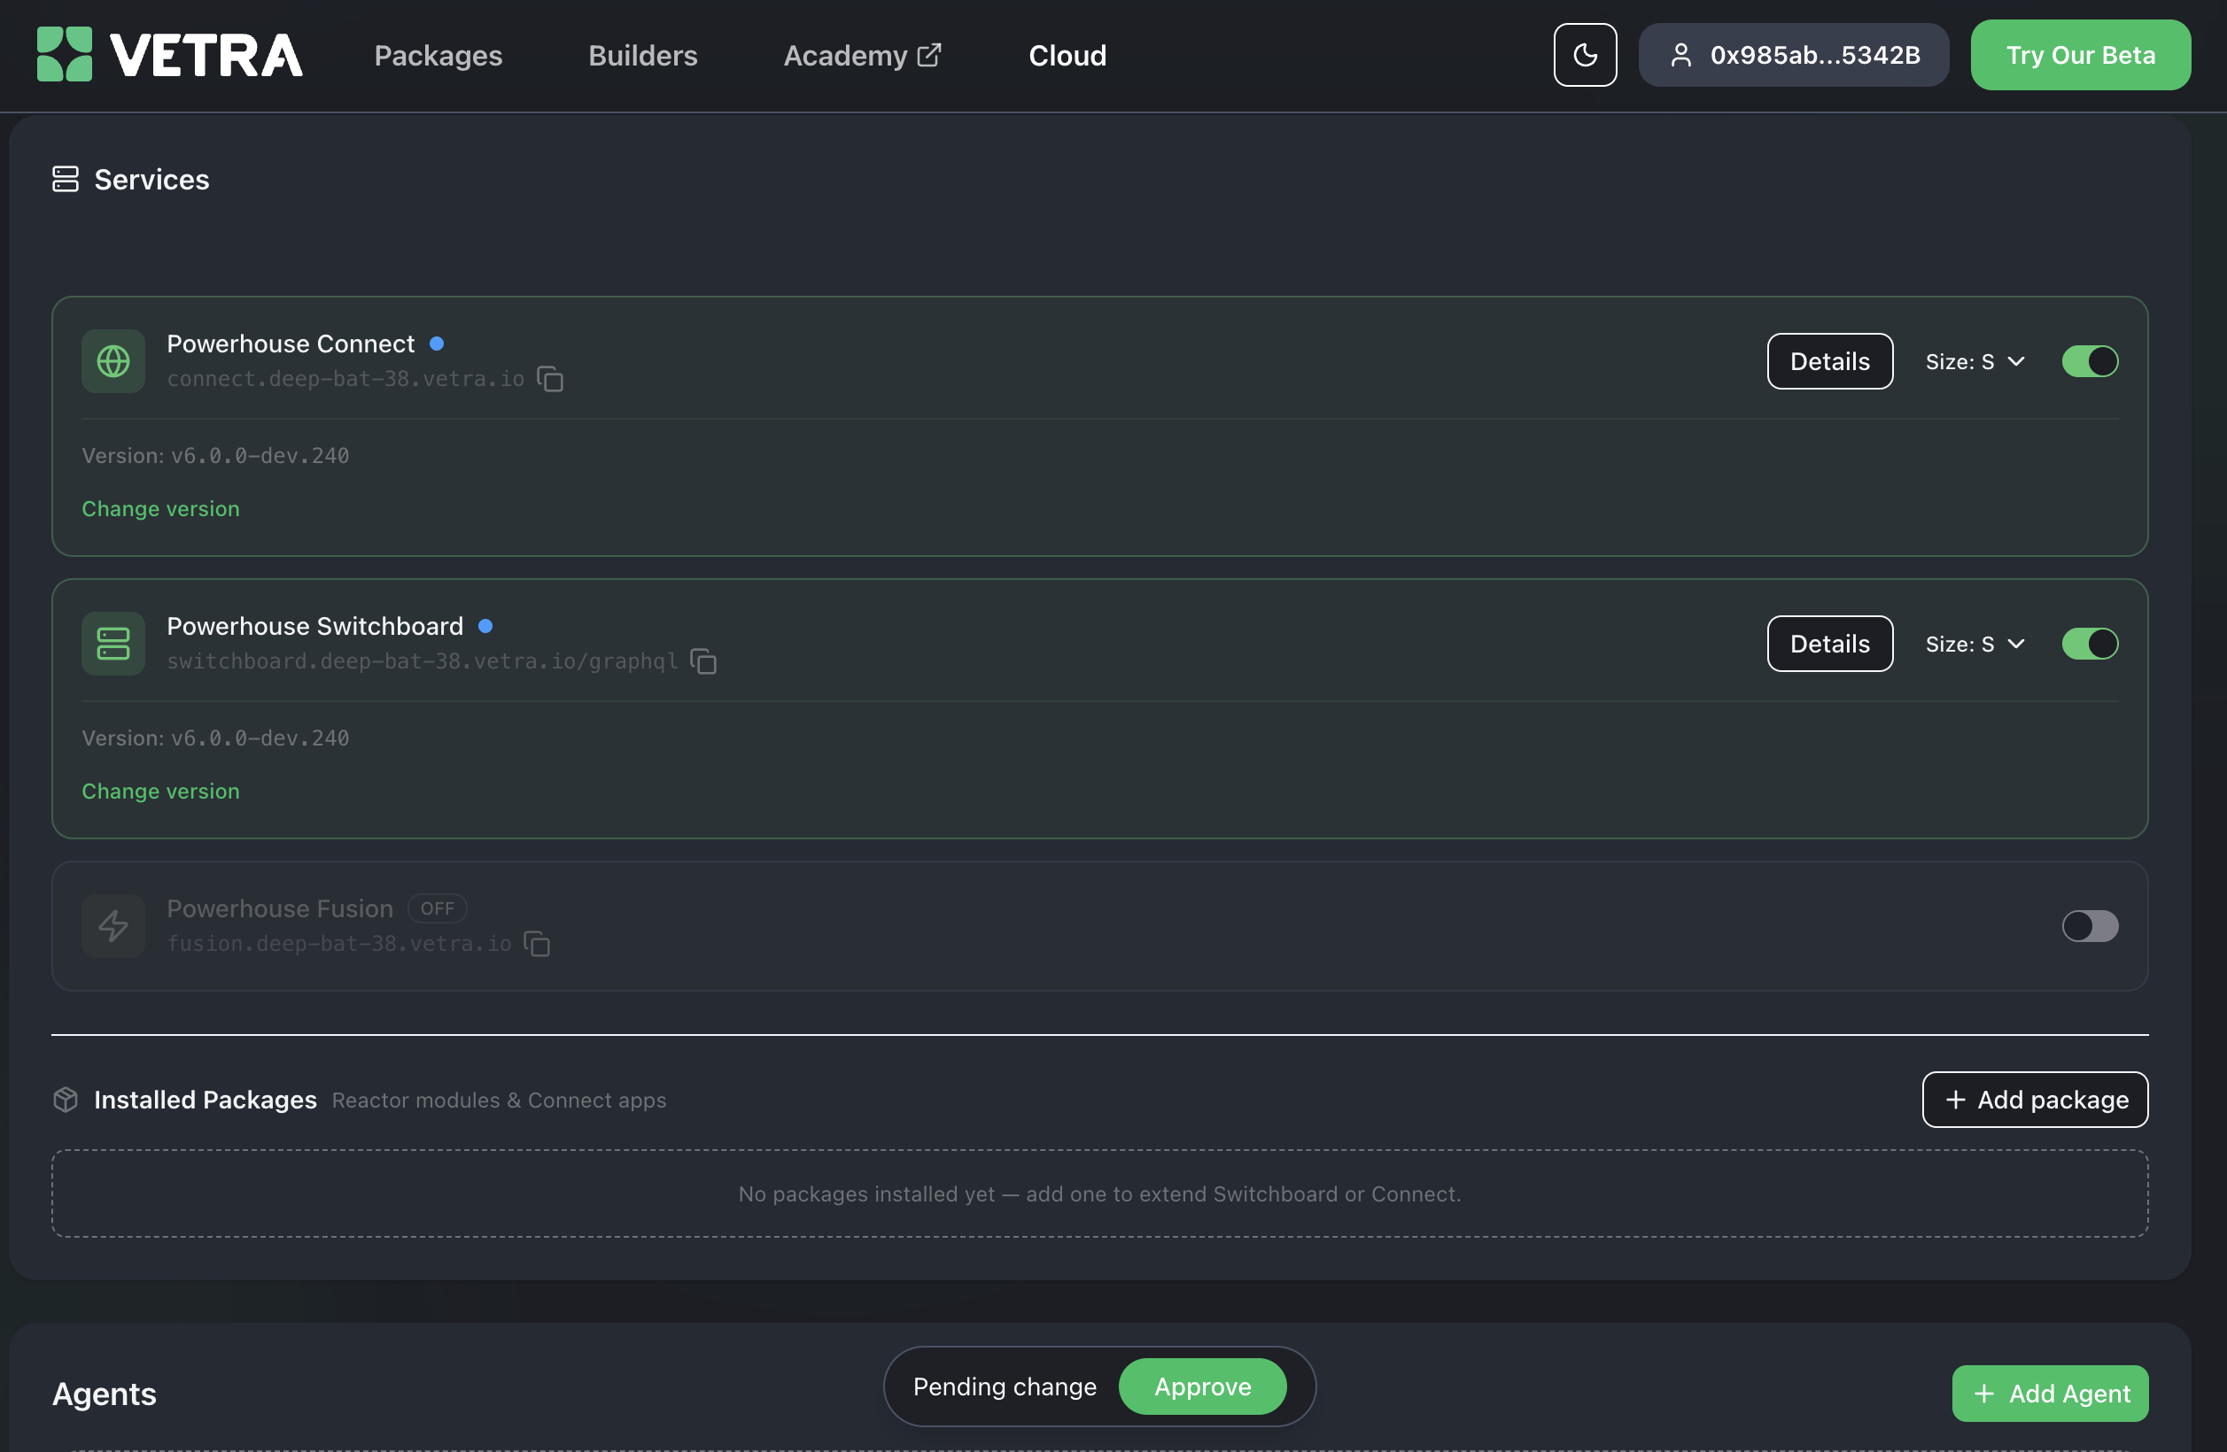Click the Powerhouse Switchboard server icon

pyautogui.click(x=113, y=644)
